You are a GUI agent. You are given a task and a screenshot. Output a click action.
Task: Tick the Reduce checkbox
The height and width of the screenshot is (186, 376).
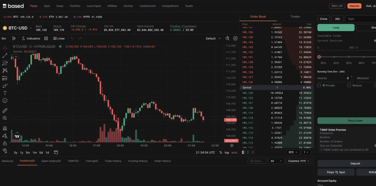349,85
